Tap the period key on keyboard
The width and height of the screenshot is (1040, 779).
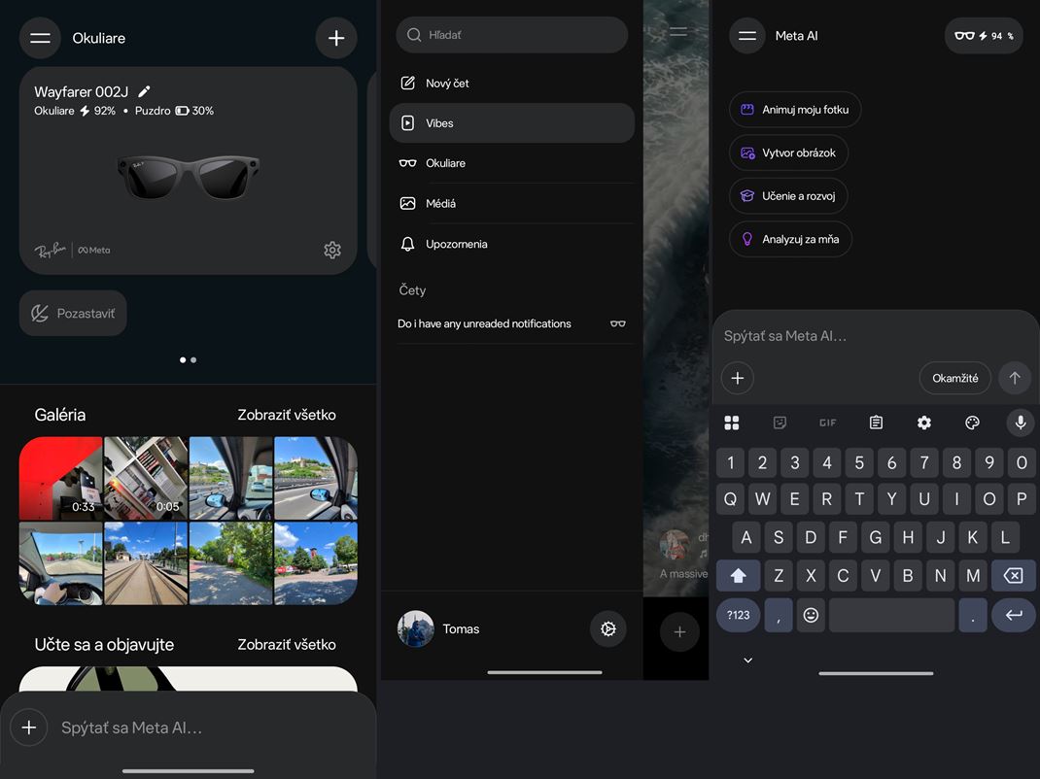[972, 615]
